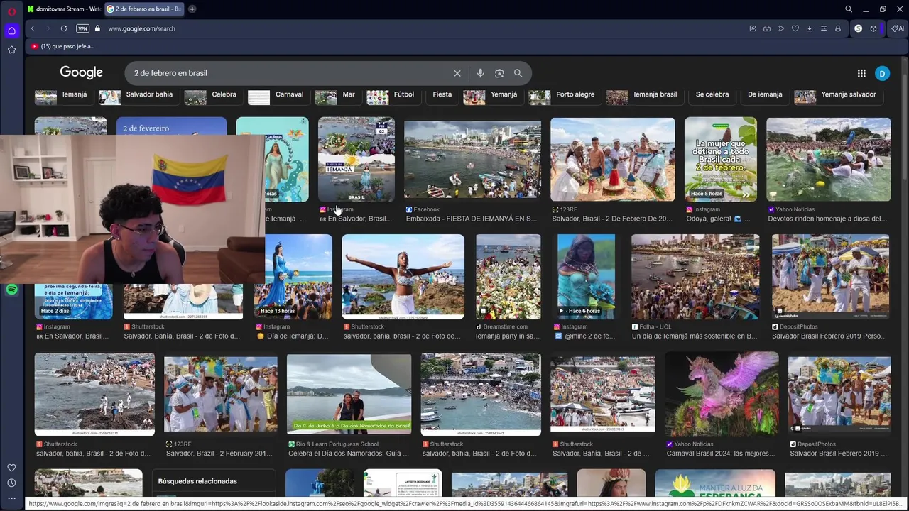Switch to the domitovaar Stream tab
The height and width of the screenshot is (511, 909).
pyautogui.click(x=64, y=9)
